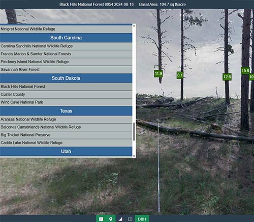The height and width of the screenshot is (222, 254).
Task: Click the site list scrollbar thumb
Action: (134, 132)
